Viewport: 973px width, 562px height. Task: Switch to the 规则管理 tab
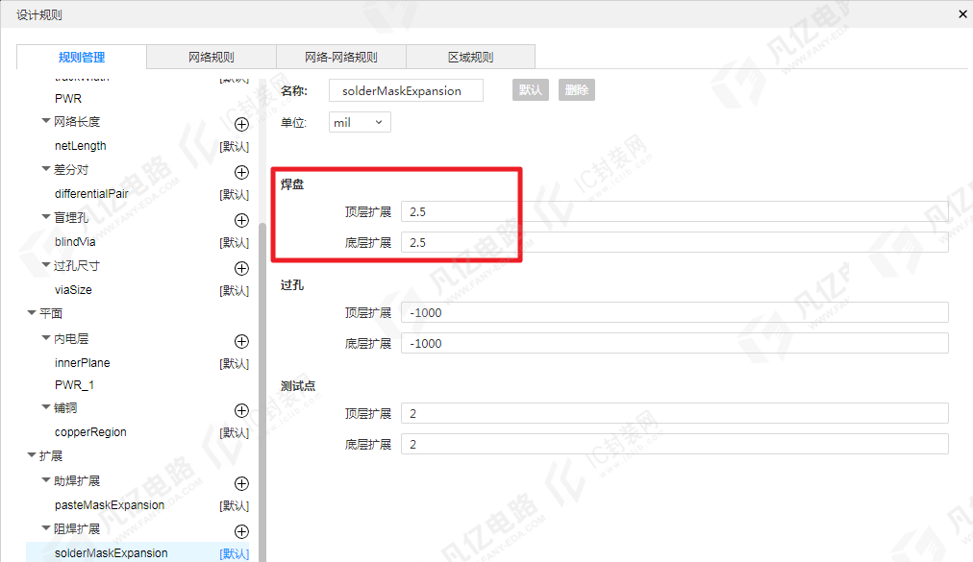tap(82, 57)
